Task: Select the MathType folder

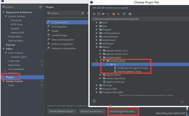Action: coord(108,43)
